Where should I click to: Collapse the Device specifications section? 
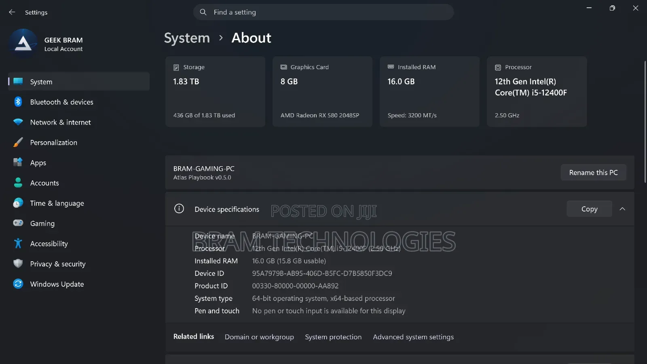622,209
